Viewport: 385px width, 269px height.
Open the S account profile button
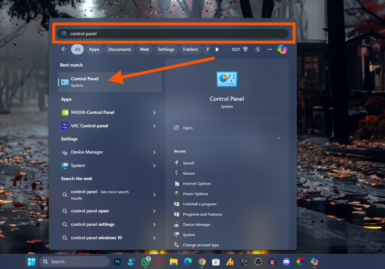[258, 49]
